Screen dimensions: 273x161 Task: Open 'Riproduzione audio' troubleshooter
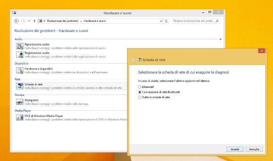click(x=37, y=45)
